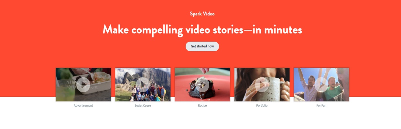Open the Machu Picchu group photo thumbnail
The width and height of the screenshot is (401, 129).
(143, 84)
